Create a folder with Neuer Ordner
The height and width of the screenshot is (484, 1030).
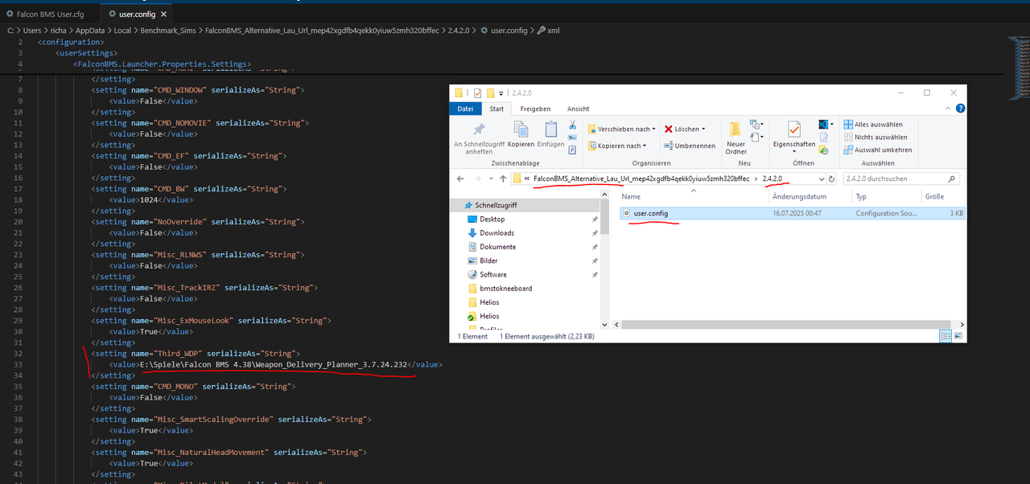tap(735, 138)
